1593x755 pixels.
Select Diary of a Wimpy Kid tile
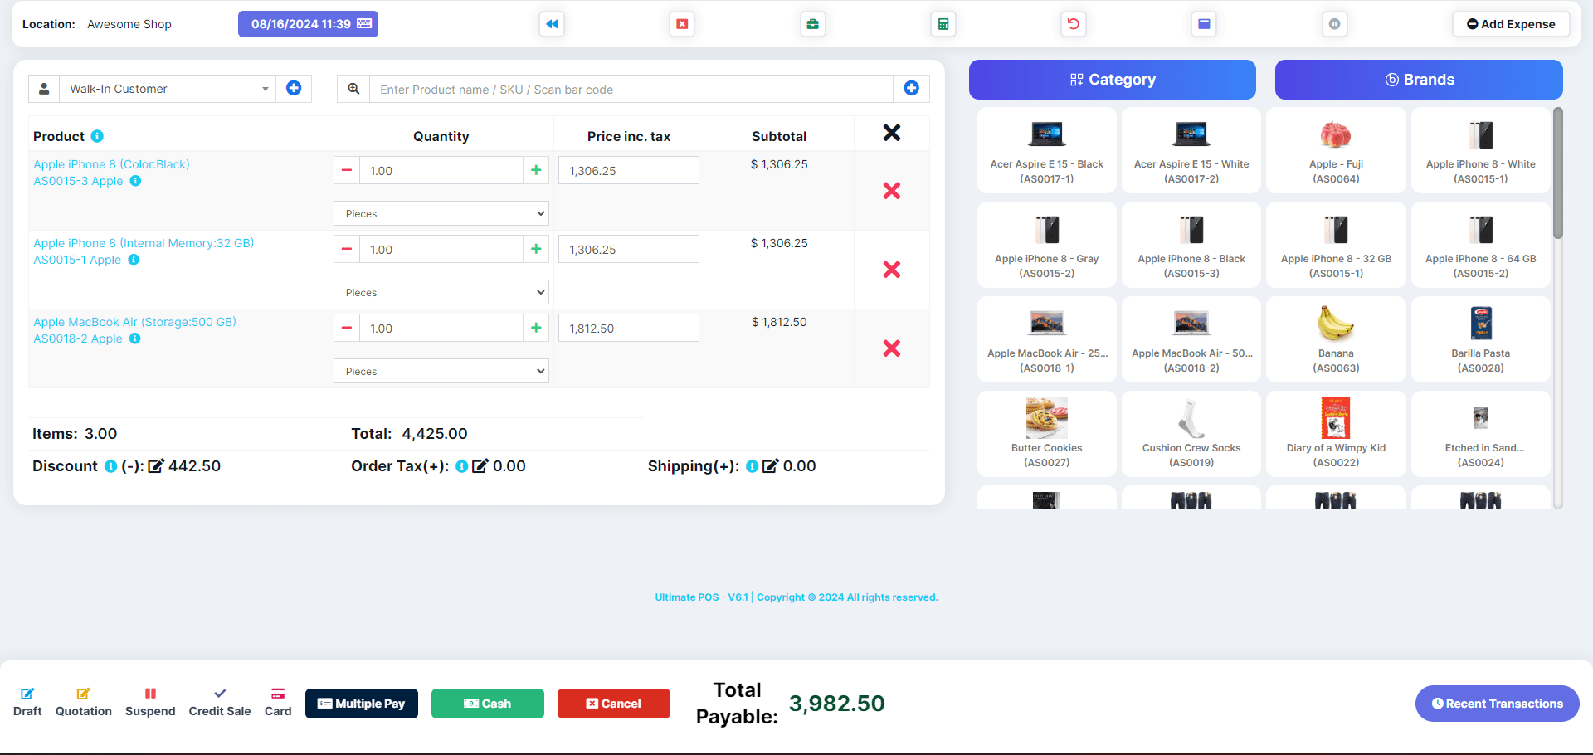(x=1336, y=434)
